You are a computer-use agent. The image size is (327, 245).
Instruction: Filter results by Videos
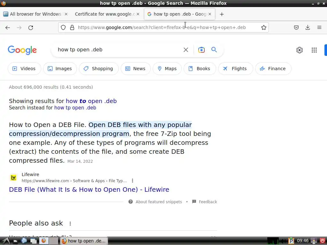click(24, 69)
